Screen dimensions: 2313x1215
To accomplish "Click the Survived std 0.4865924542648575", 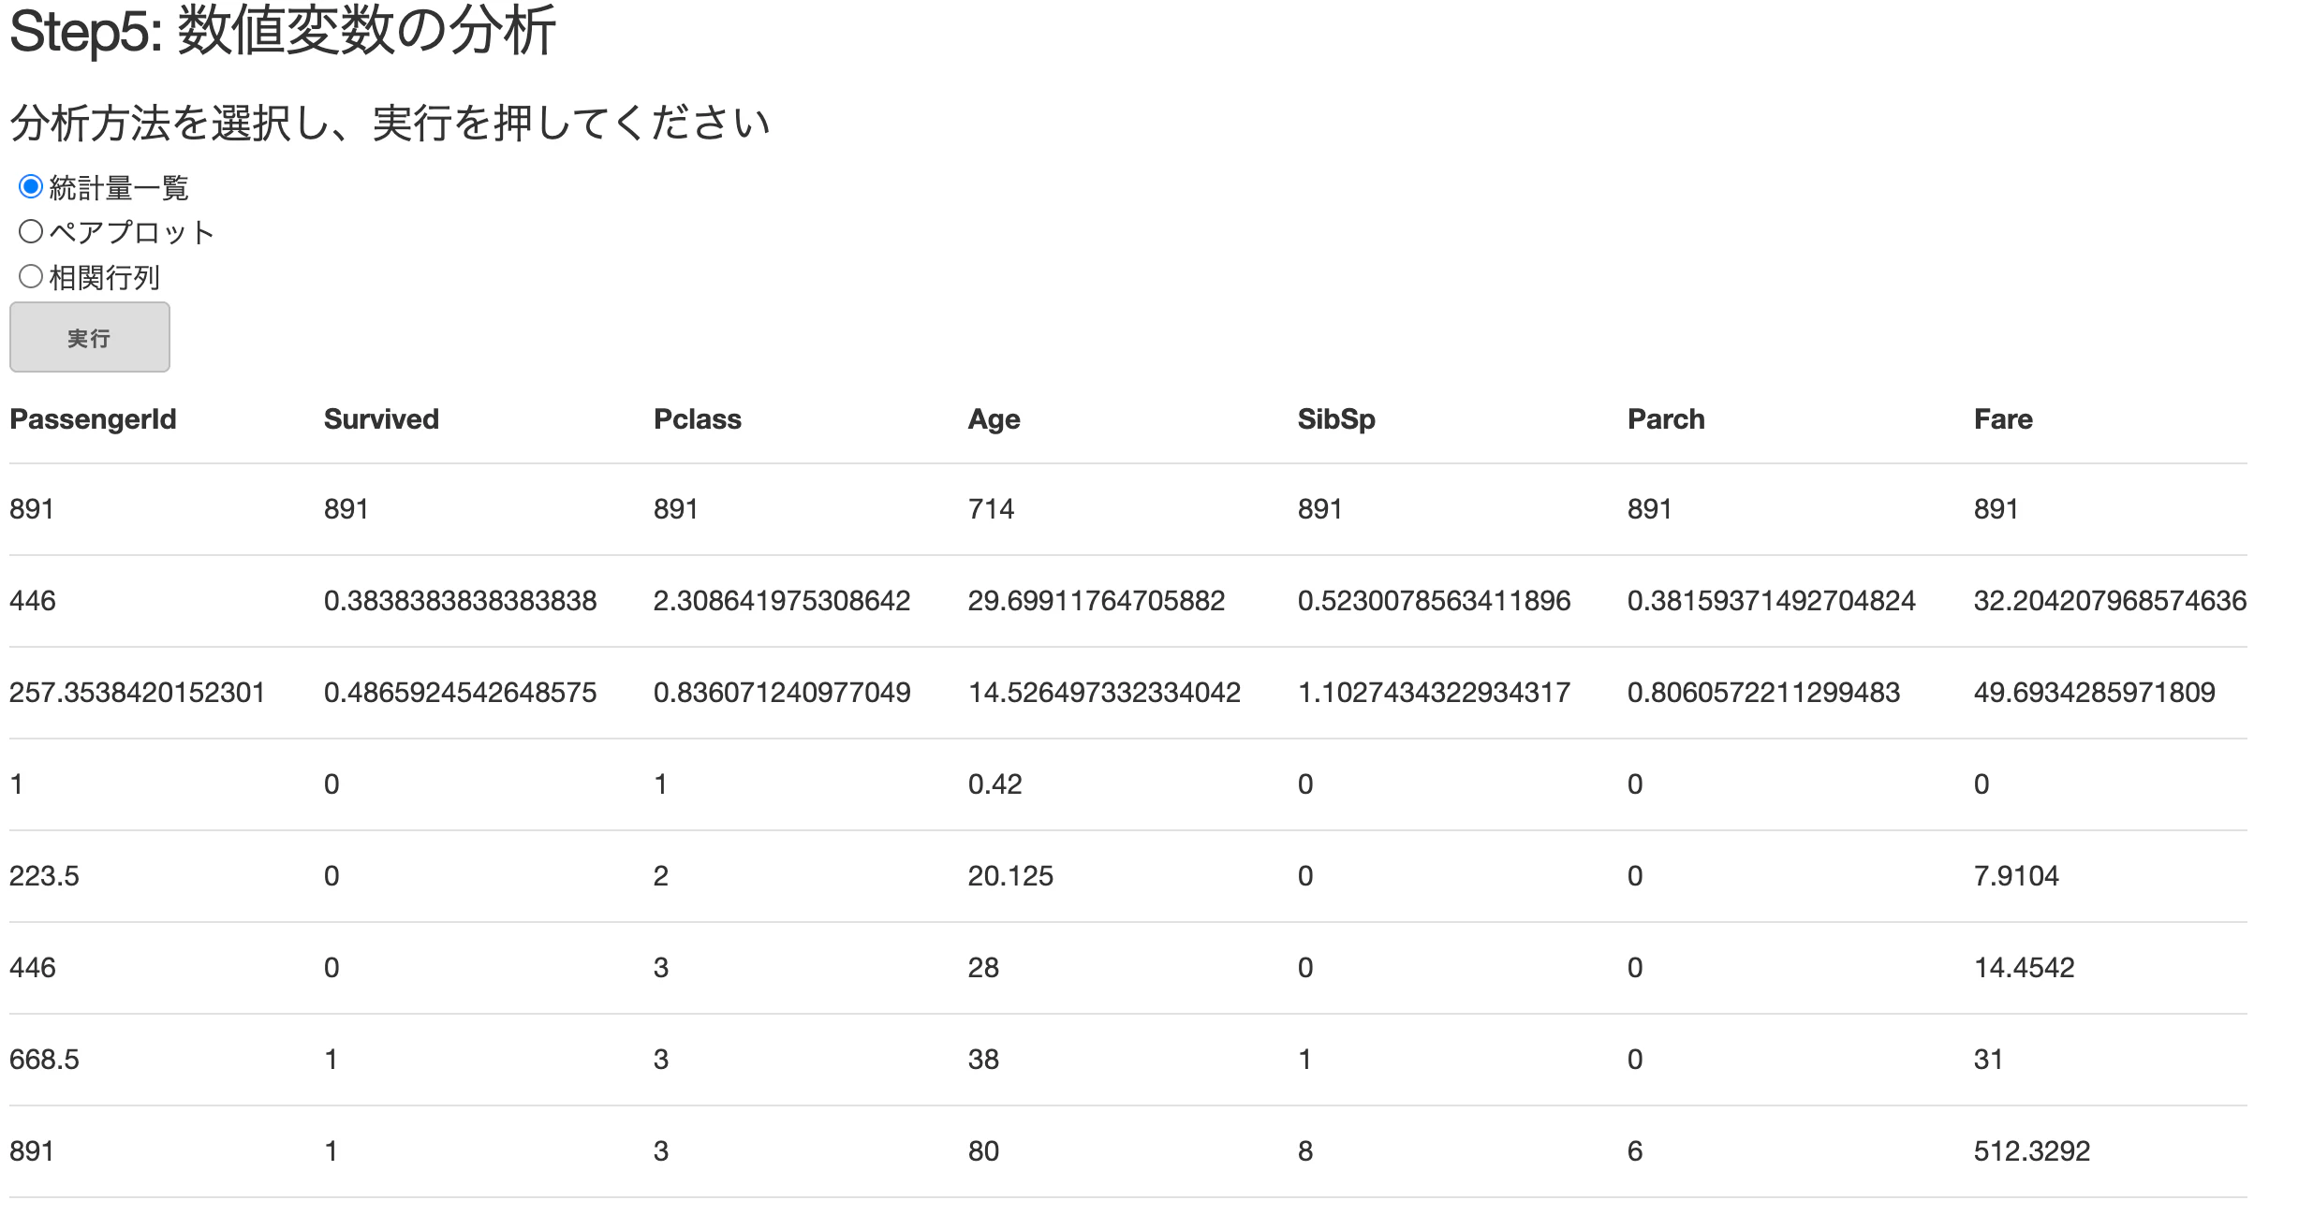I will [x=460, y=692].
